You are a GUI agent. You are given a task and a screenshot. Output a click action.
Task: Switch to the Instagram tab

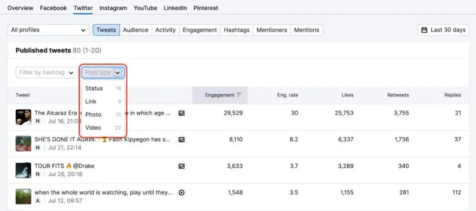(113, 8)
